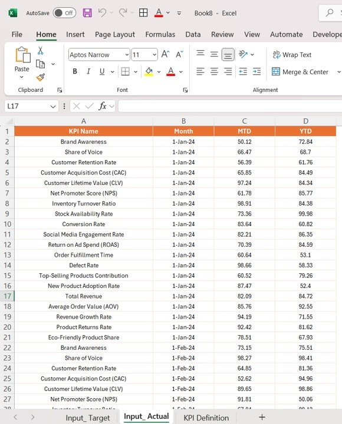Click the Bottom Align icon
The height and width of the screenshot is (424, 342).
228,55
